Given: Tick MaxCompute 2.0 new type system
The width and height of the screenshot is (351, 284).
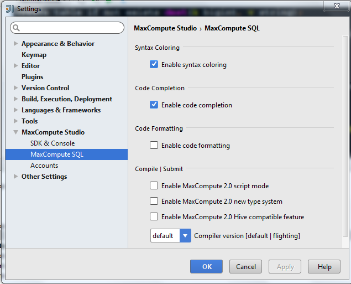Looking at the screenshot, I should pyautogui.click(x=154, y=202).
